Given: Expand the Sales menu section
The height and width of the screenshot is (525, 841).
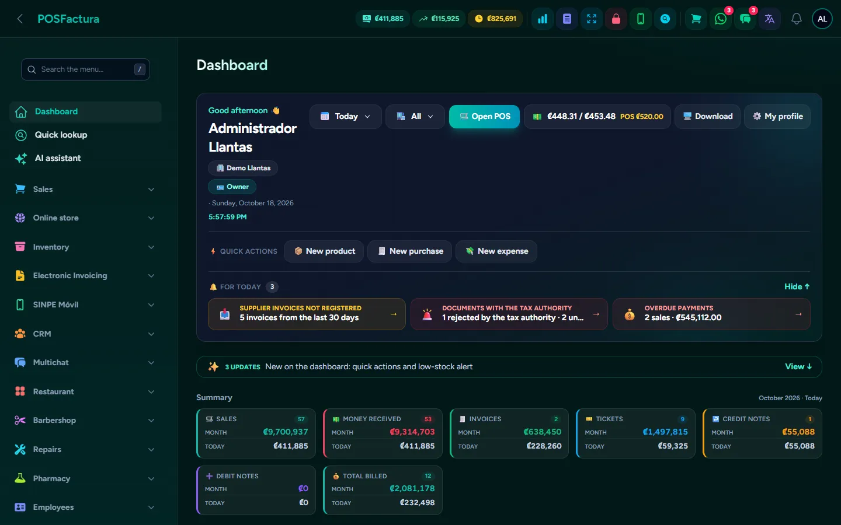Looking at the screenshot, I should click(85, 189).
